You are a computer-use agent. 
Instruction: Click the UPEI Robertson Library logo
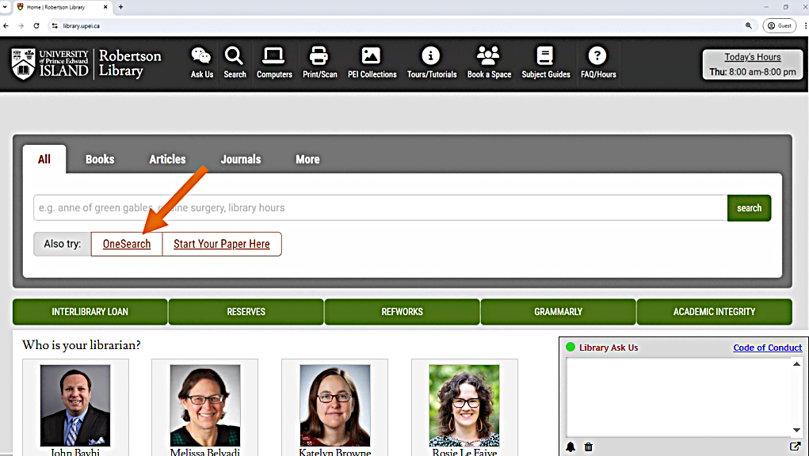coord(86,64)
